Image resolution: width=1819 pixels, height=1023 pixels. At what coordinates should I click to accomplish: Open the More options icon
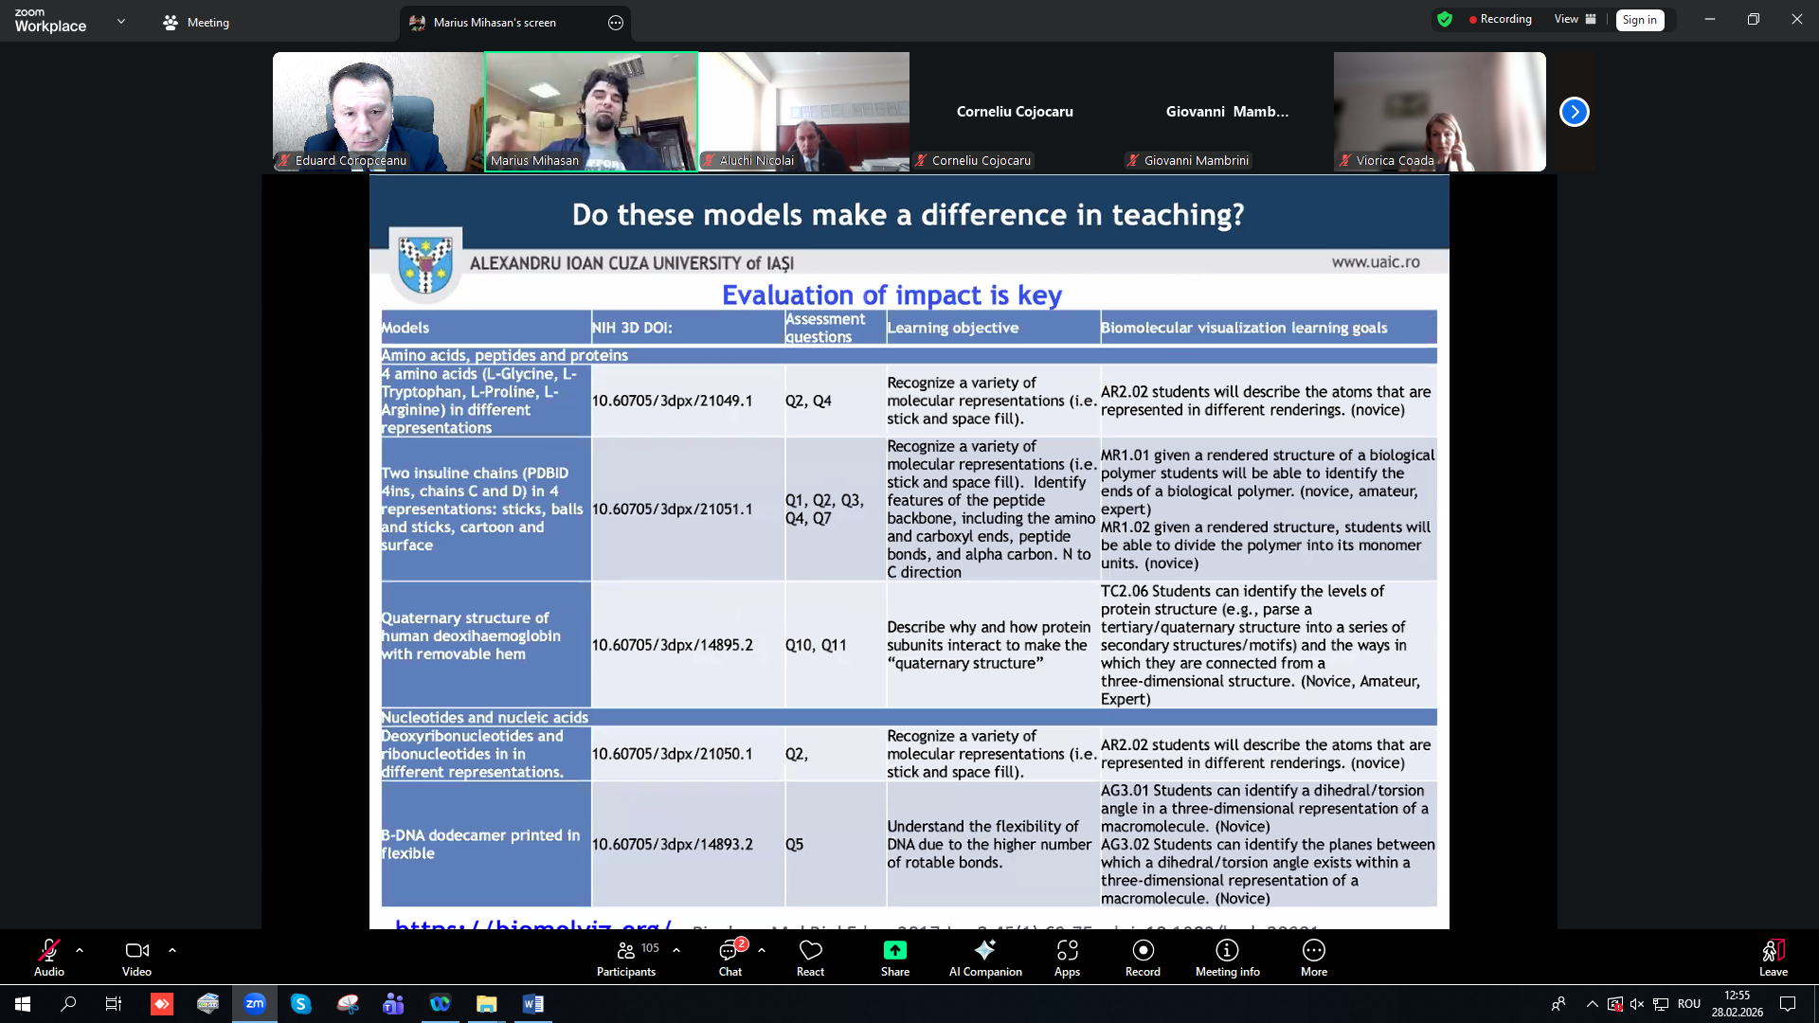(1313, 950)
